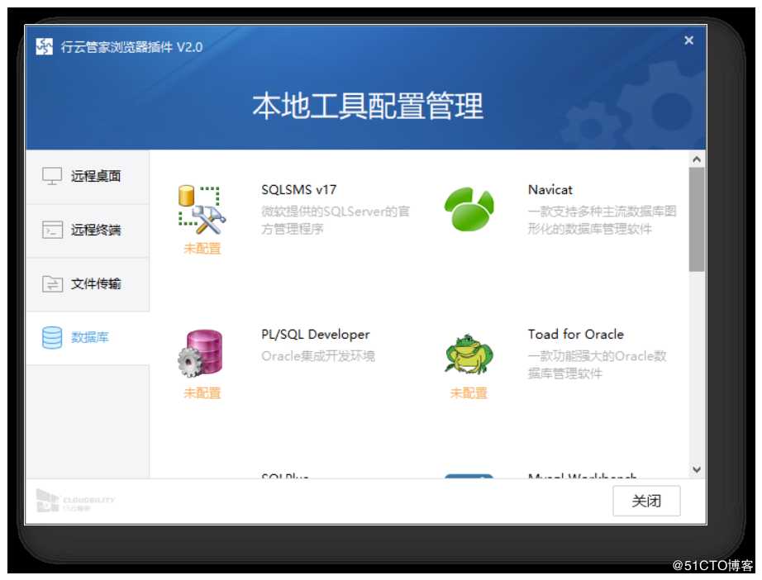Screen dimensions: 762x580
Task: Click the Navicat green icon
Action: [469, 207]
